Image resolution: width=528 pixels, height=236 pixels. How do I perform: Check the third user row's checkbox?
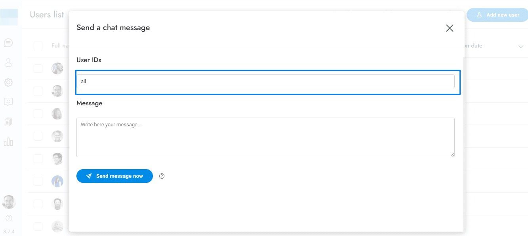tap(38, 114)
